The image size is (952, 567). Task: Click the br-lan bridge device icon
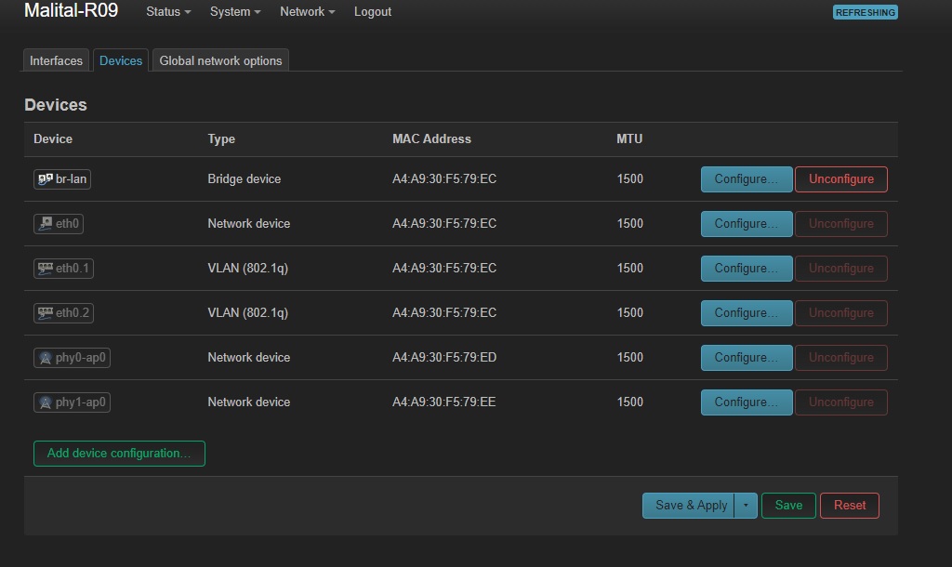(x=46, y=179)
